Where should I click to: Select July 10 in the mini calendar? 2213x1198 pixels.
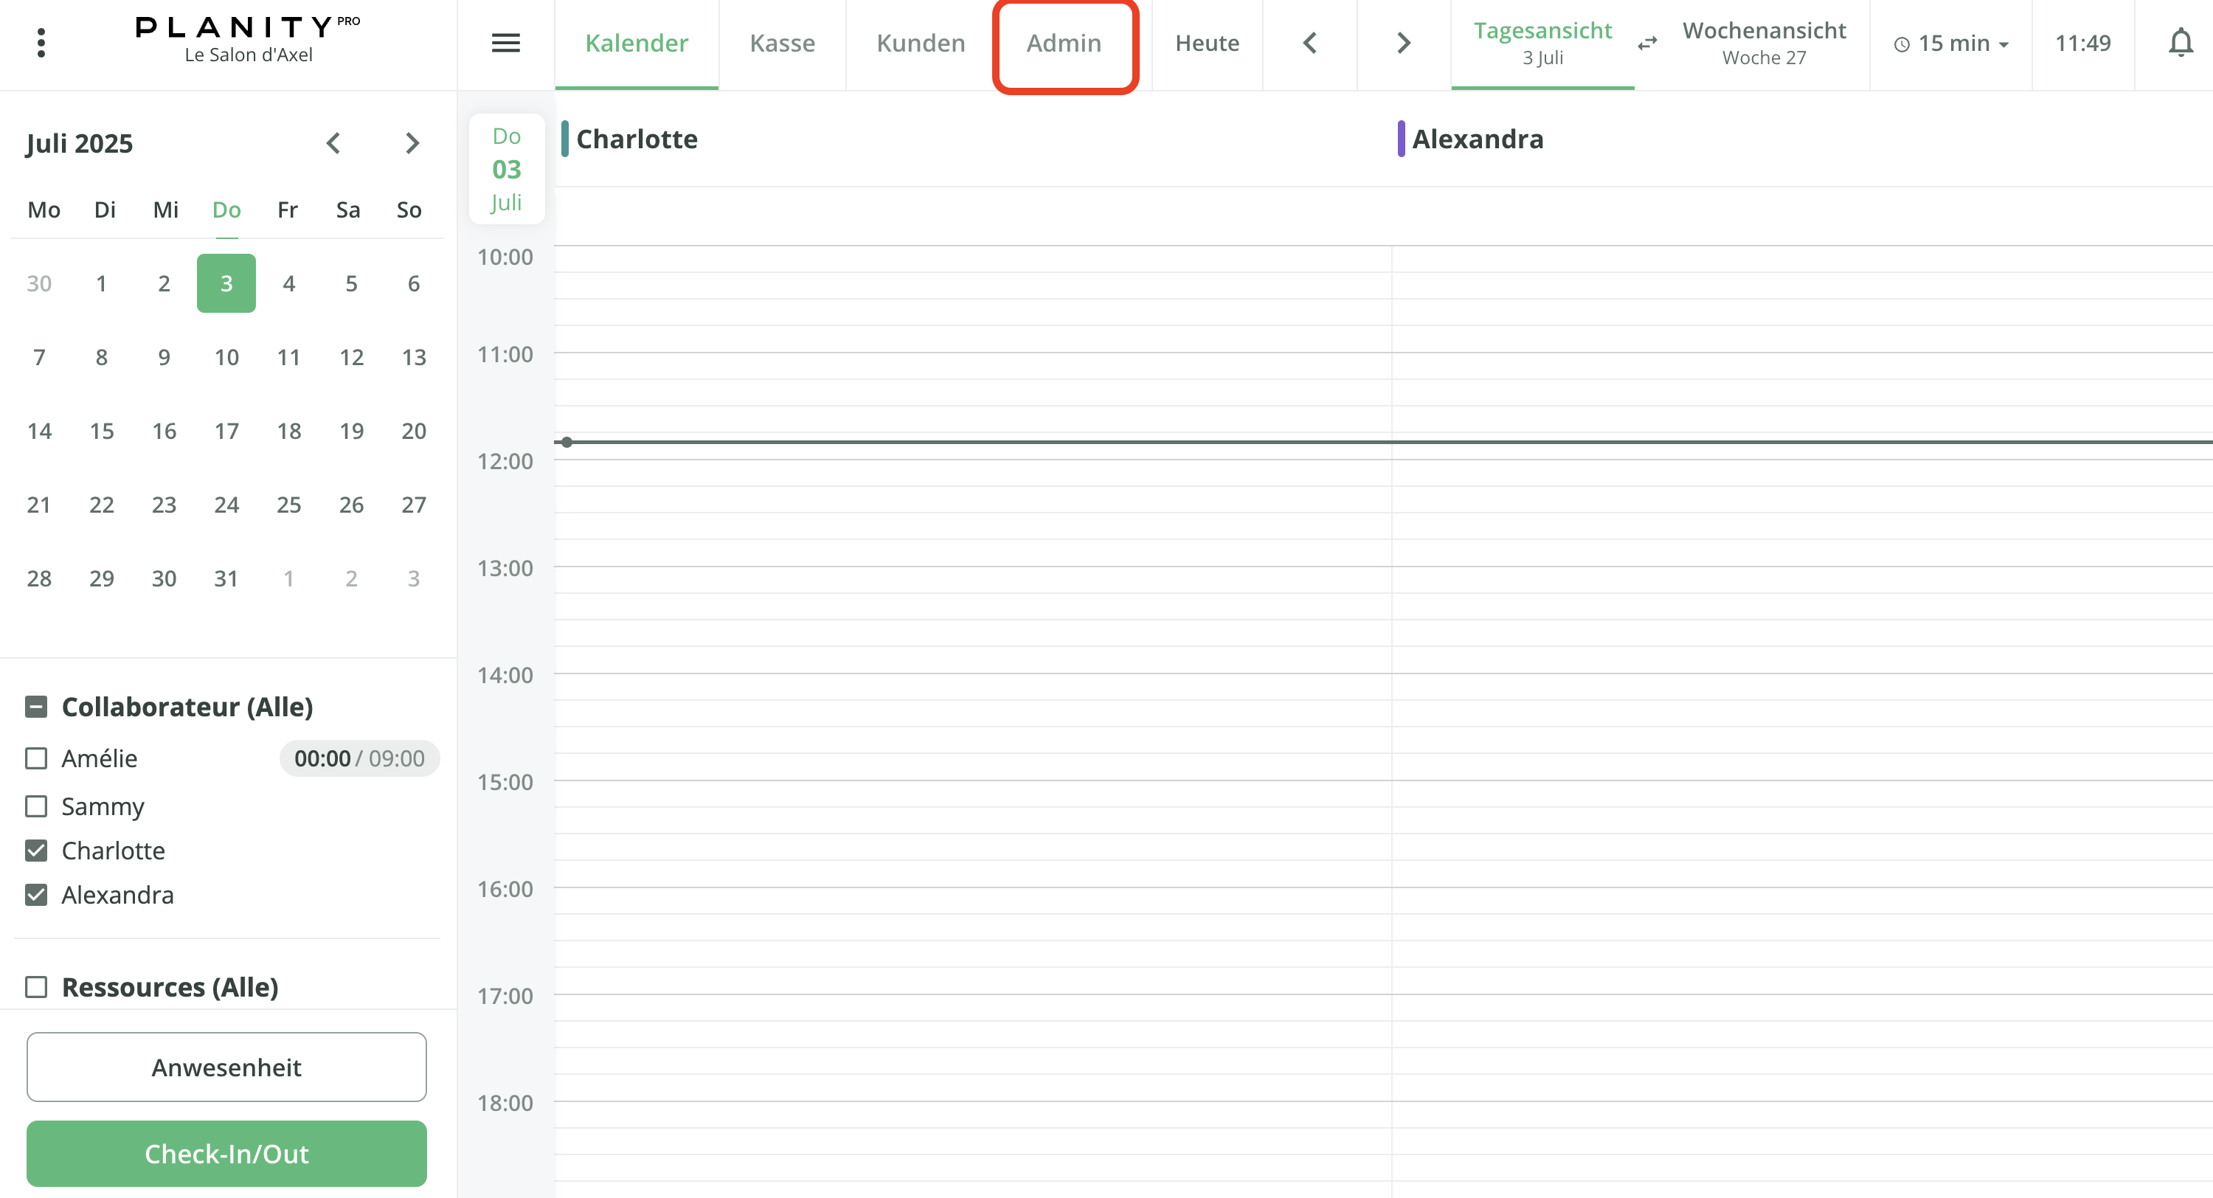tap(226, 356)
